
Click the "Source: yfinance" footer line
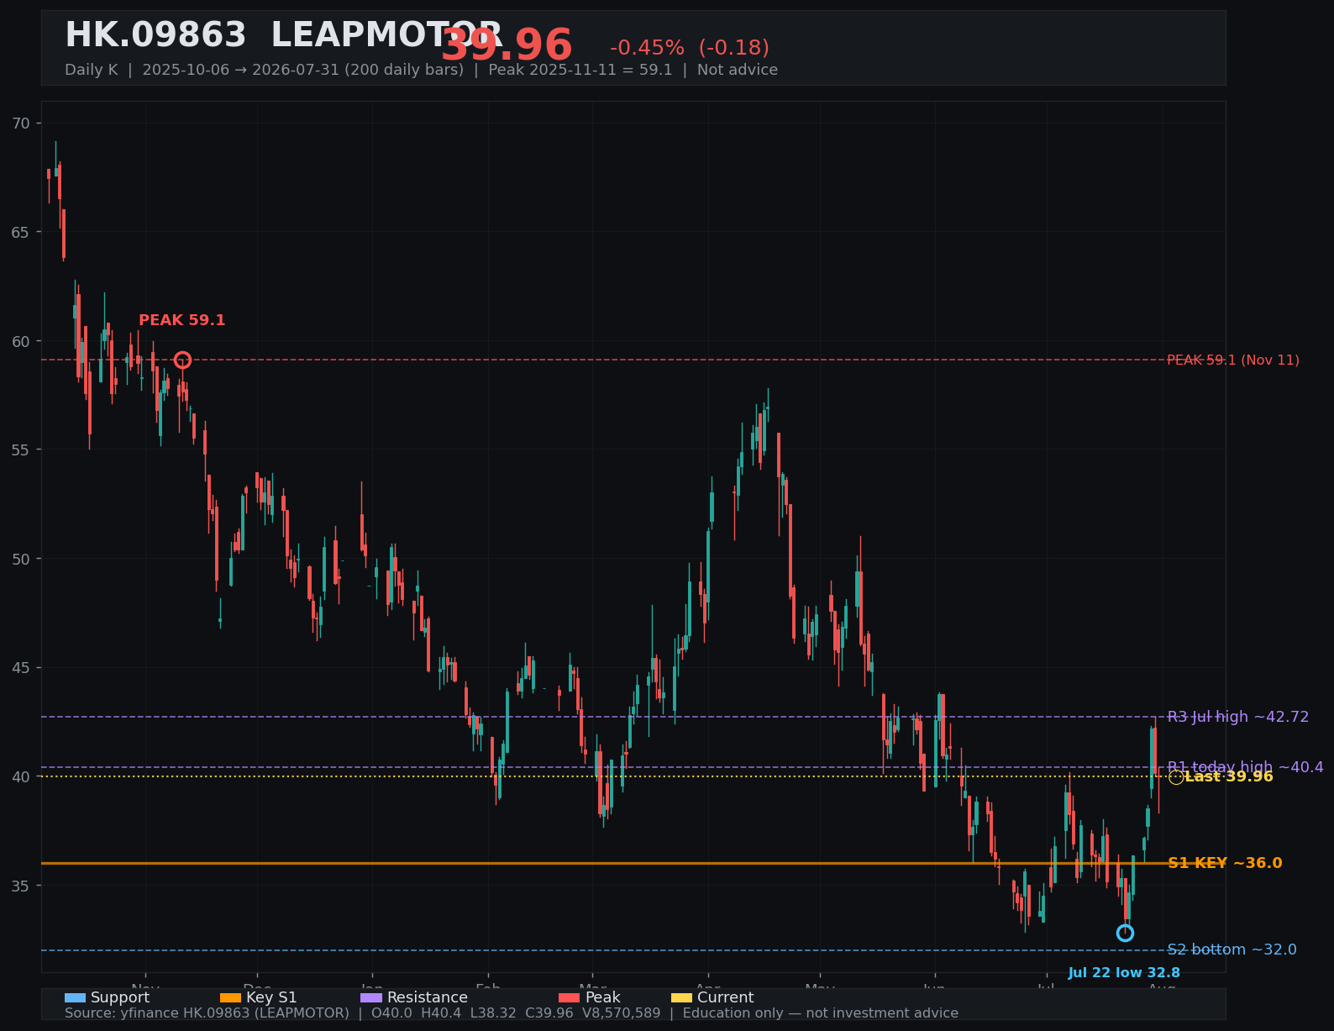coord(512,1013)
